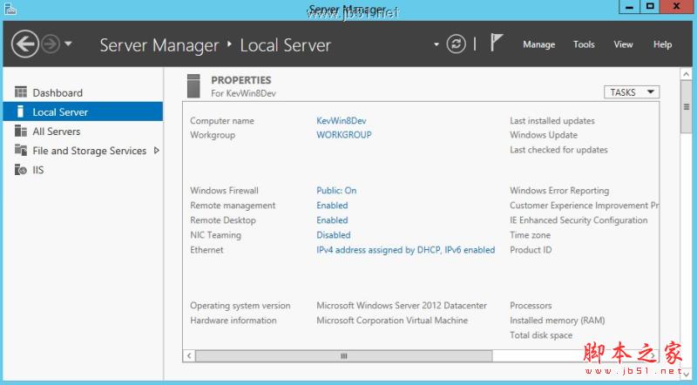Viewport: 697px width, 385px height.
Task: Click the forward navigation arrow button
Action: pos(50,44)
